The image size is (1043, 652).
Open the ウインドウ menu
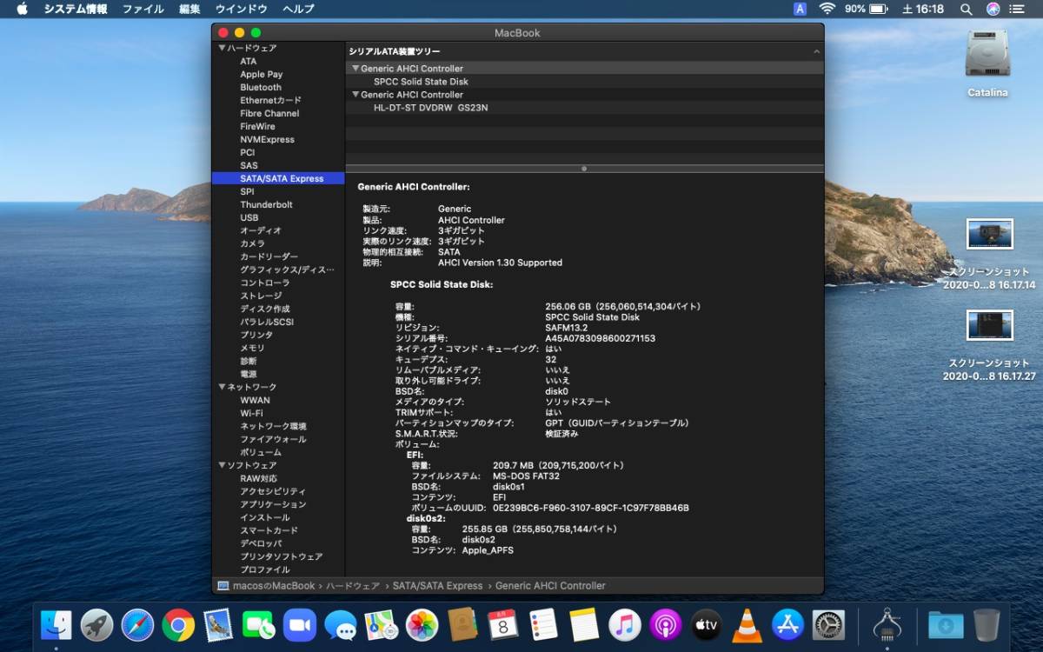(241, 9)
